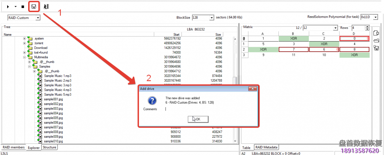Viewport: 384px width, 155px height.
Task: Select Sample Music 4.mp3
Action: pyautogui.click(x=58, y=90)
